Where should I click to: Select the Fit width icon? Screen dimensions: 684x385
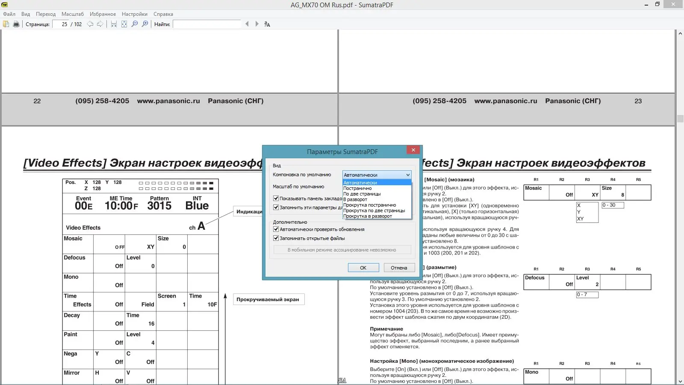[114, 24]
